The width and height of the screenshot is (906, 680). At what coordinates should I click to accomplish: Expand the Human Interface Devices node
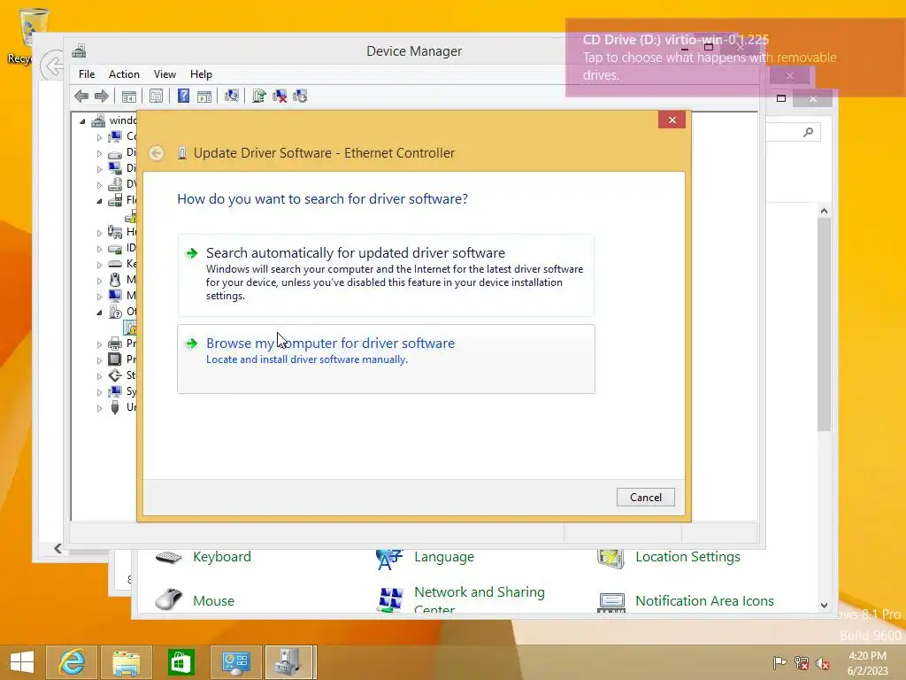pyautogui.click(x=99, y=233)
